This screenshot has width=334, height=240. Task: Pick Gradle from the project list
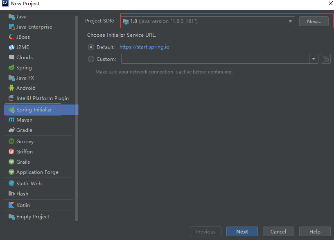pos(39,130)
